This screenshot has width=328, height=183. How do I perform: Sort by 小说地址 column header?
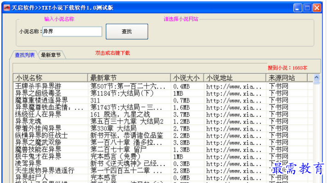click(x=235, y=78)
